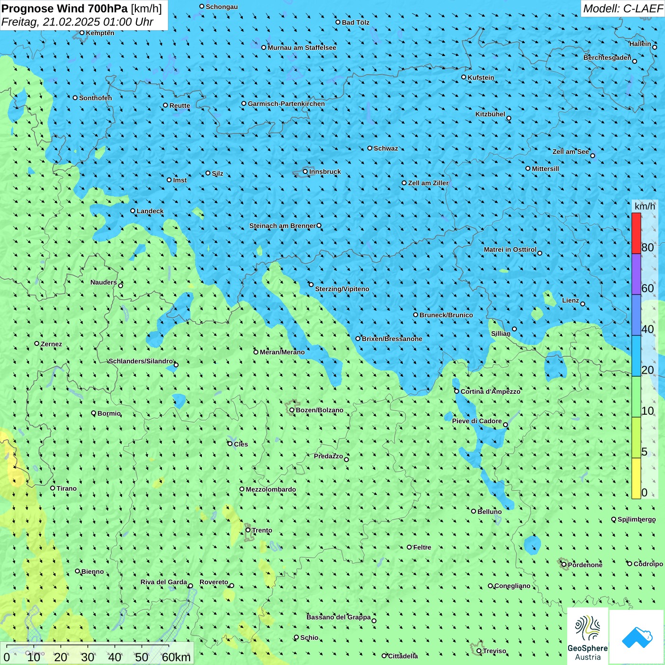The height and width of the screenshot is (665, 665).
Task: Select the Cortina d'Ampezzo marker
Action: [456, 391]
